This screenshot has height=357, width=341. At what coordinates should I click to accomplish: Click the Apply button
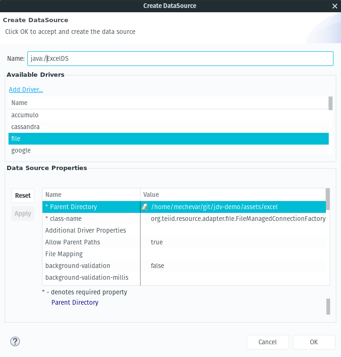point(23,213)
